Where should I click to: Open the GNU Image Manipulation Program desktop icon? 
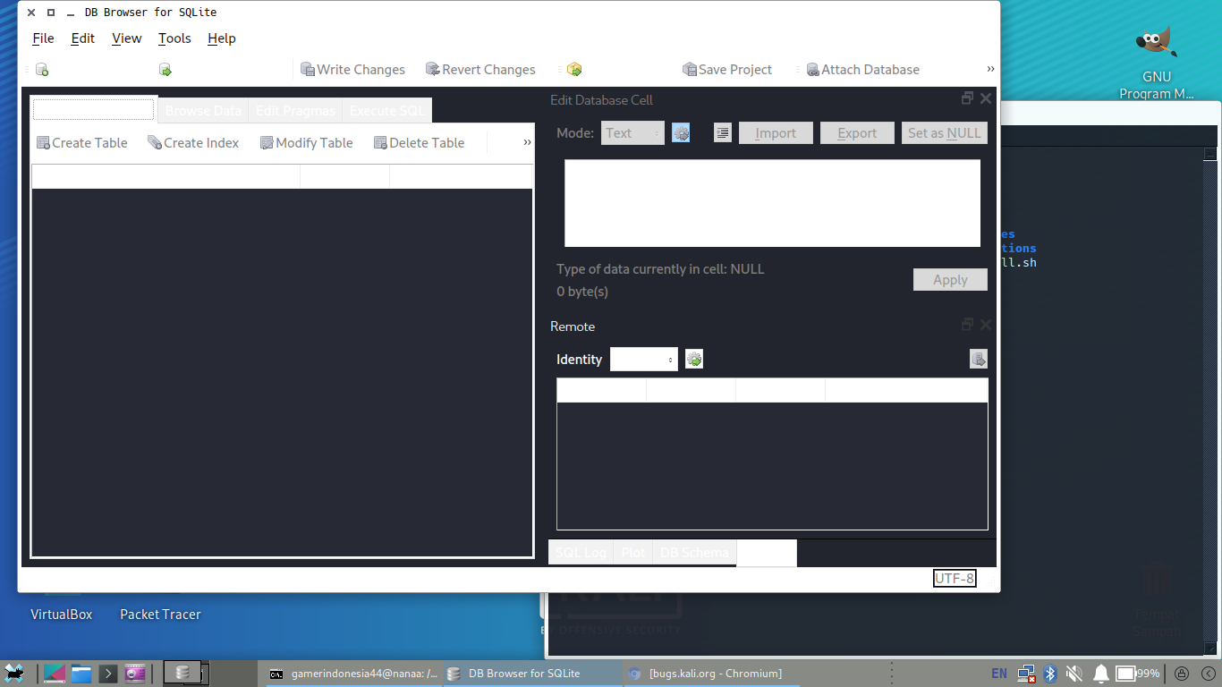[1157, 63]
